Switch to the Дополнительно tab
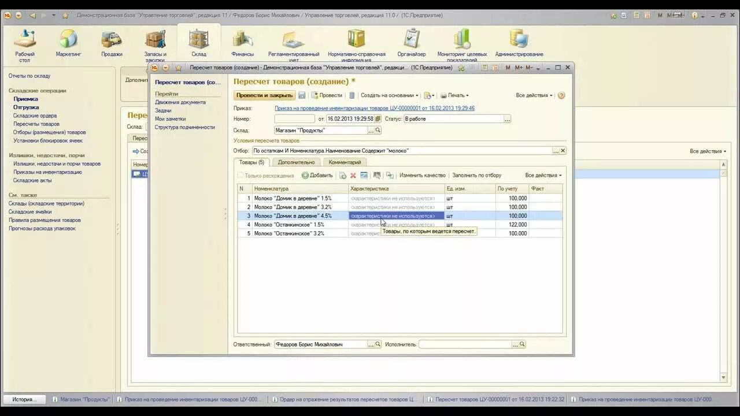This screenshot has width=740, height=416. (296, 162)
